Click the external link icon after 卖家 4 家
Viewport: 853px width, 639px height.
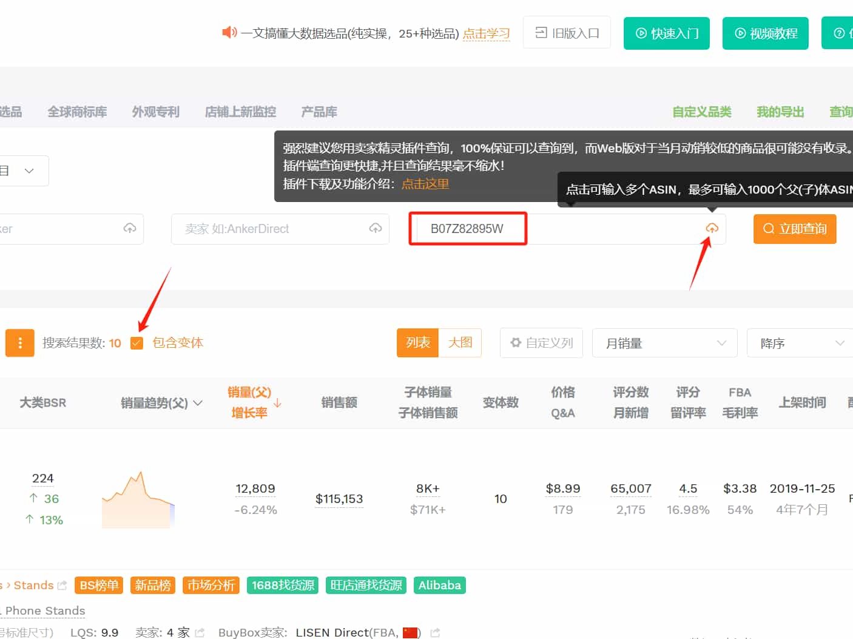[200, 632]
